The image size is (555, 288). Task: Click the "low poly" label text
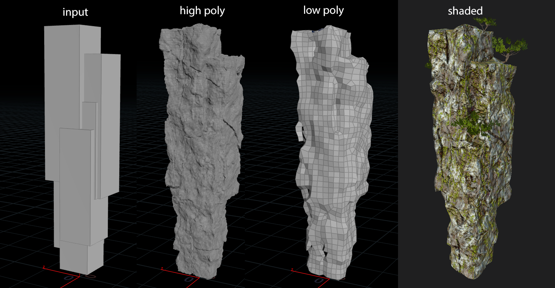324,10
